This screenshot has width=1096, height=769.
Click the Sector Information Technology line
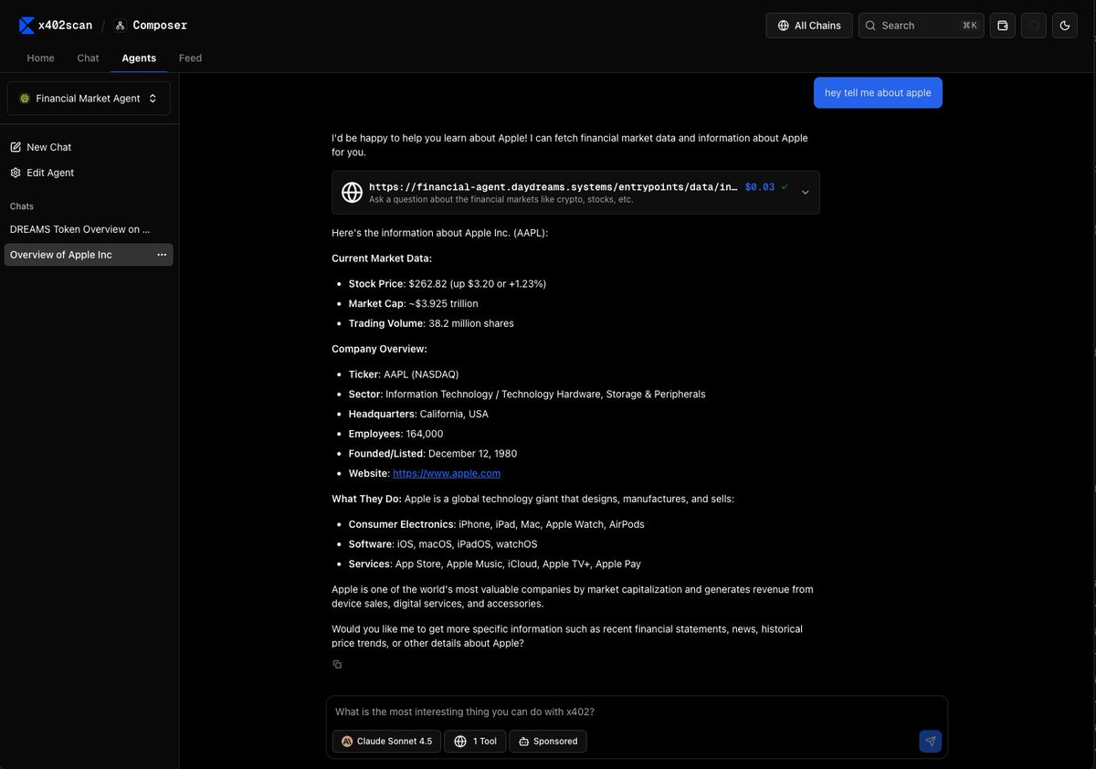[x=527, y=395]
